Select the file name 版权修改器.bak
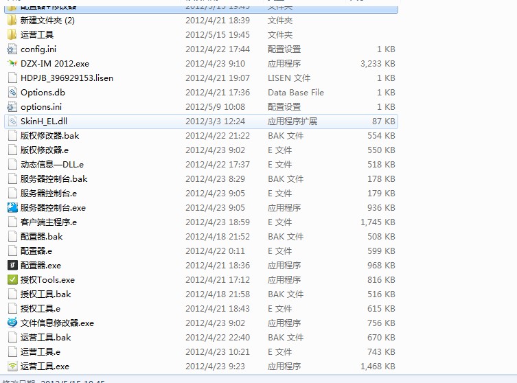The width and height of the screenshot is (517, 383). [x=50, y=136]
